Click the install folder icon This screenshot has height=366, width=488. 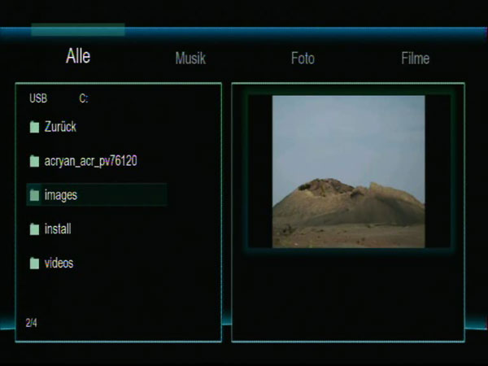point(34,229)
